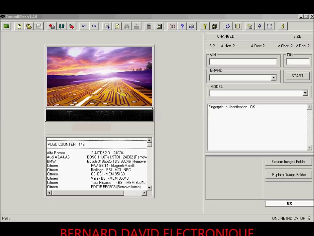Click the yellow info icon
Image resolution: width=314 pixels, height=236 pixels.
[x=283, y=26]
